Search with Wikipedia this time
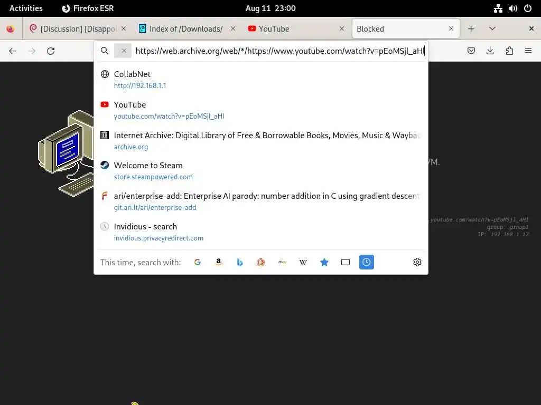This screenshot has height=405, width=541. pos(303,263)
